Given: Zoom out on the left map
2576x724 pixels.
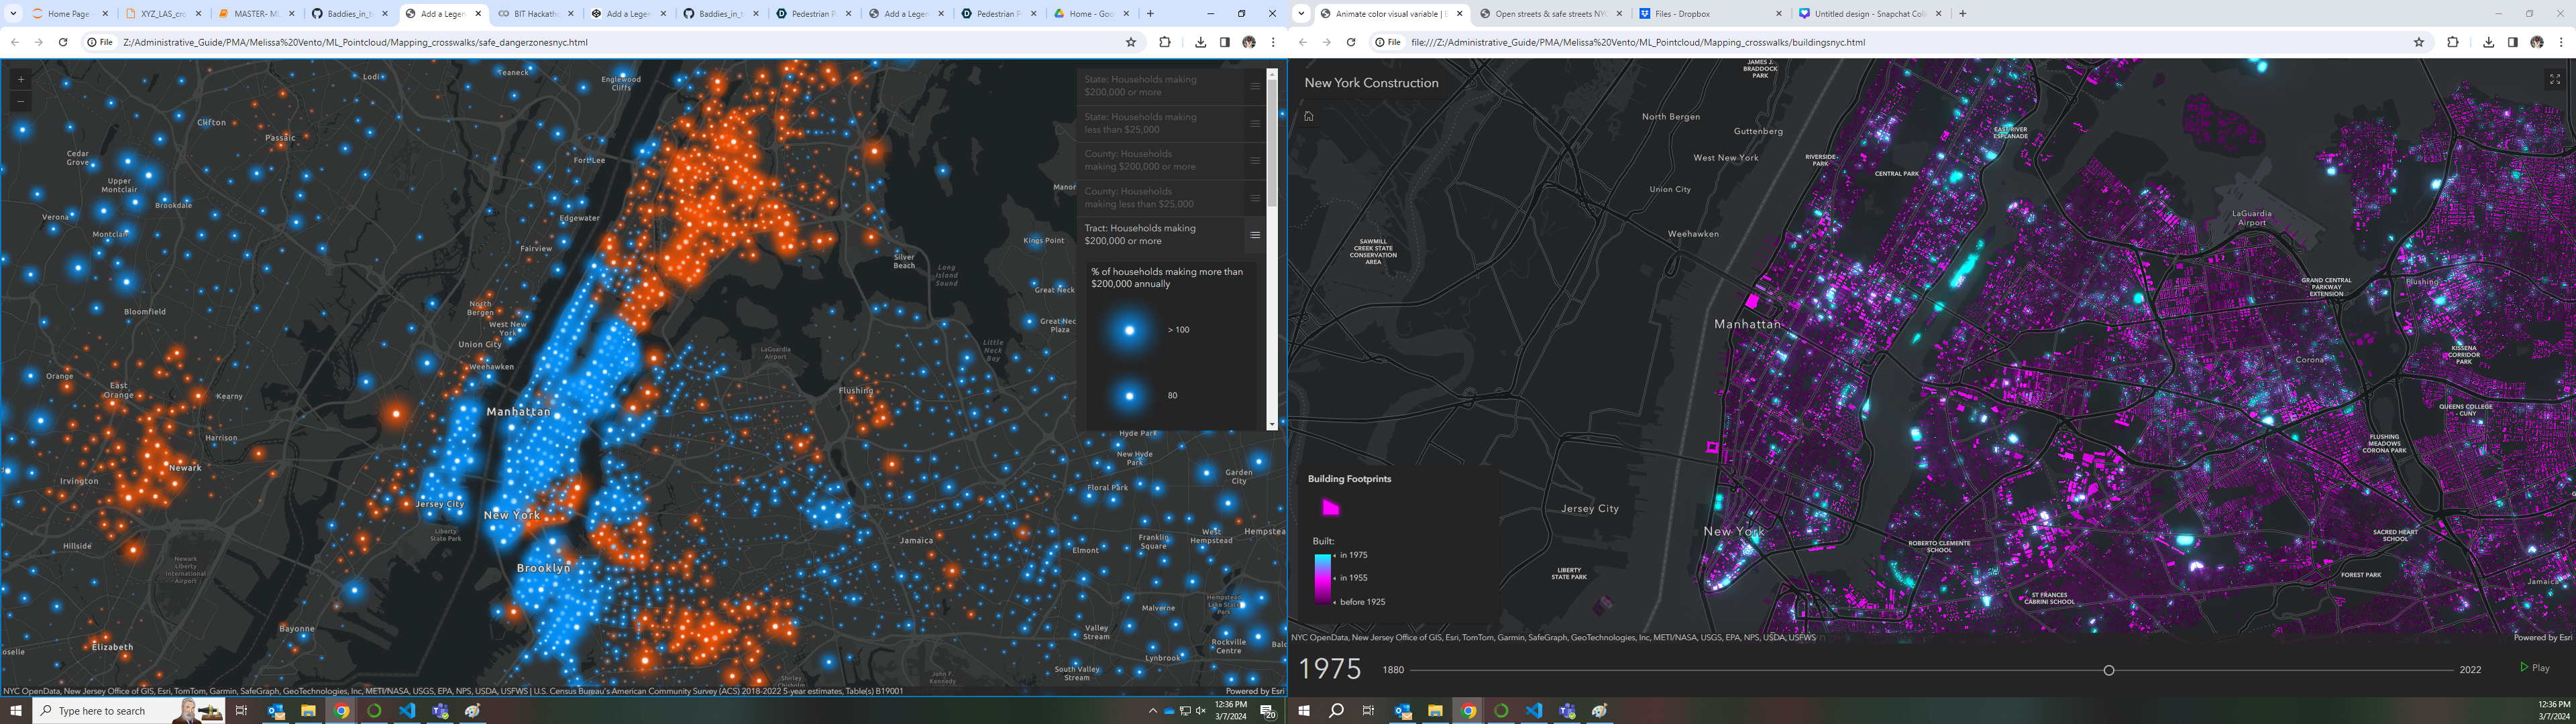Looking at the screenshot, I should (x=21, y=101).
